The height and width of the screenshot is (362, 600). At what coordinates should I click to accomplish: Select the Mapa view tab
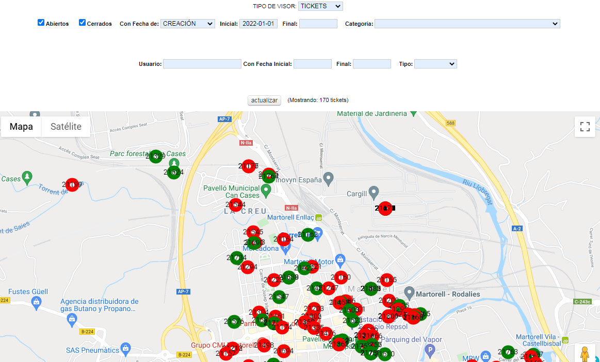[x=21, y=127]
